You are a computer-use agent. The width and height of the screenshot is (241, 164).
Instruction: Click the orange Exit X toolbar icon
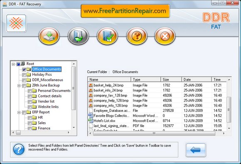(165, 36)
